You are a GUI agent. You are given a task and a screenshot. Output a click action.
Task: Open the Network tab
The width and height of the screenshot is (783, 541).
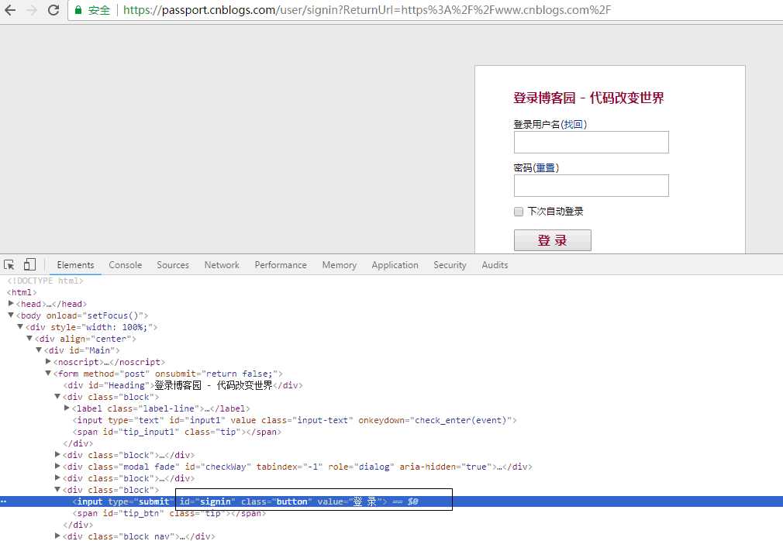click(222, 265)
